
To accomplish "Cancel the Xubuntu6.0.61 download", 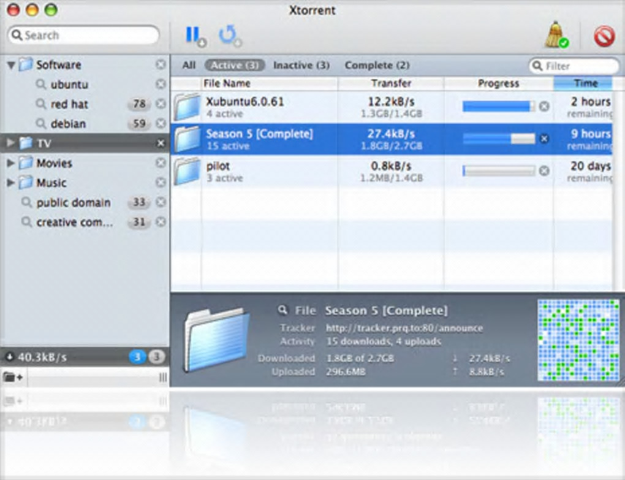I will tap(544, 107).
